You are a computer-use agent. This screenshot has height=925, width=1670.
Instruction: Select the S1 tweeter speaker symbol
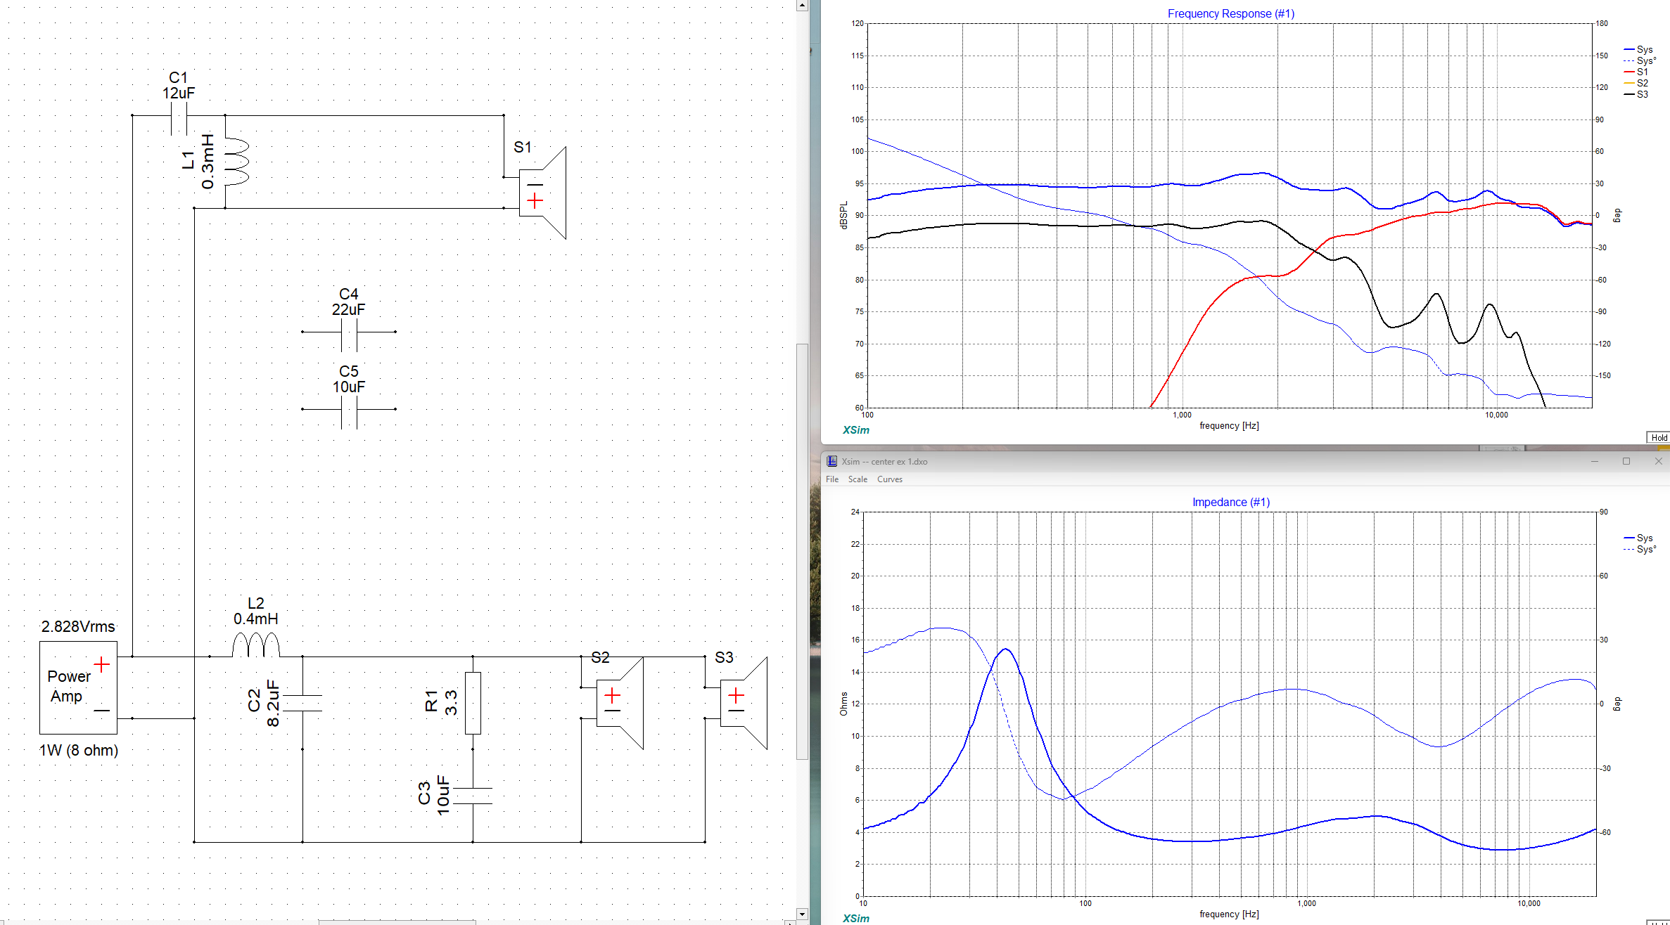point(542,192)
